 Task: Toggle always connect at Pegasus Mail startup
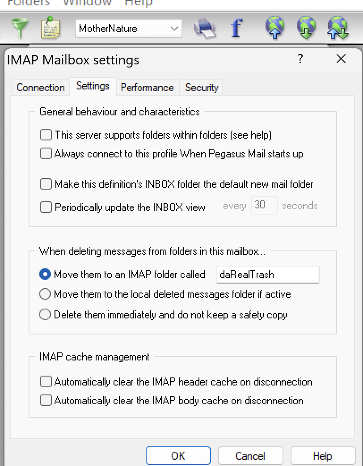(46, 154)
